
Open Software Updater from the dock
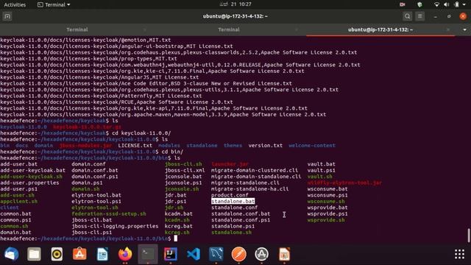click(262, 254)
